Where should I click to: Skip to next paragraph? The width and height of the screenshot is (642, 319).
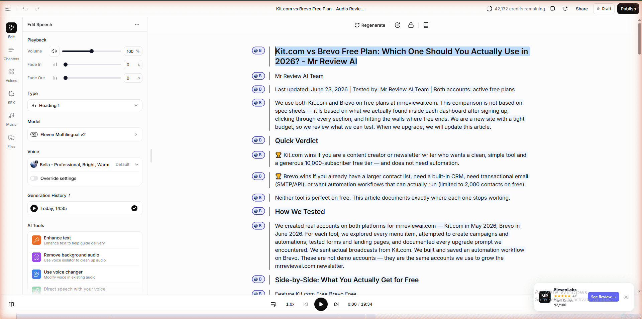pos(336,304)
